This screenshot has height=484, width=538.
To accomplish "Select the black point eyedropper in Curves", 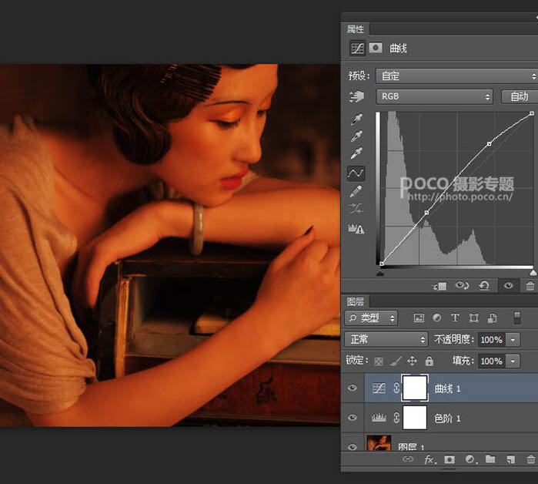I will point(356,120).
